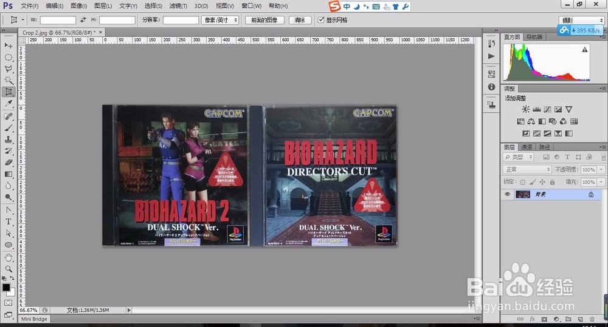Add a Color Balance adjustment

click(531, 121)
